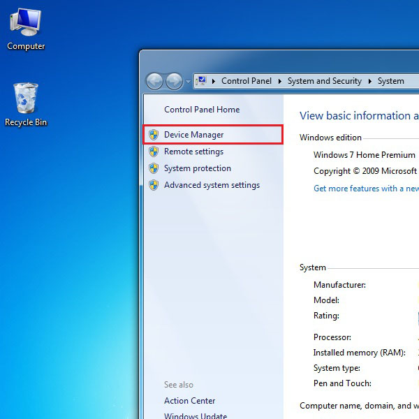Click the shield icon beside Device Manager
Screen dimensions: 419x419
(154, 135)
